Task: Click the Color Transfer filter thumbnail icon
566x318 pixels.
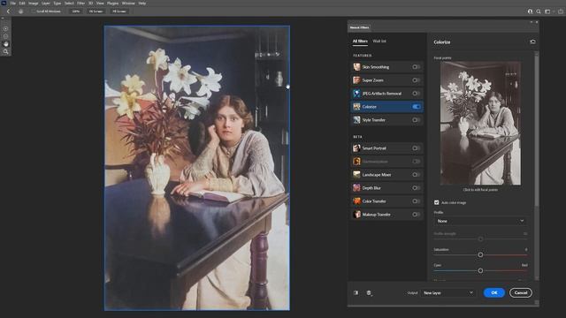Action: (x=356, y=201)
